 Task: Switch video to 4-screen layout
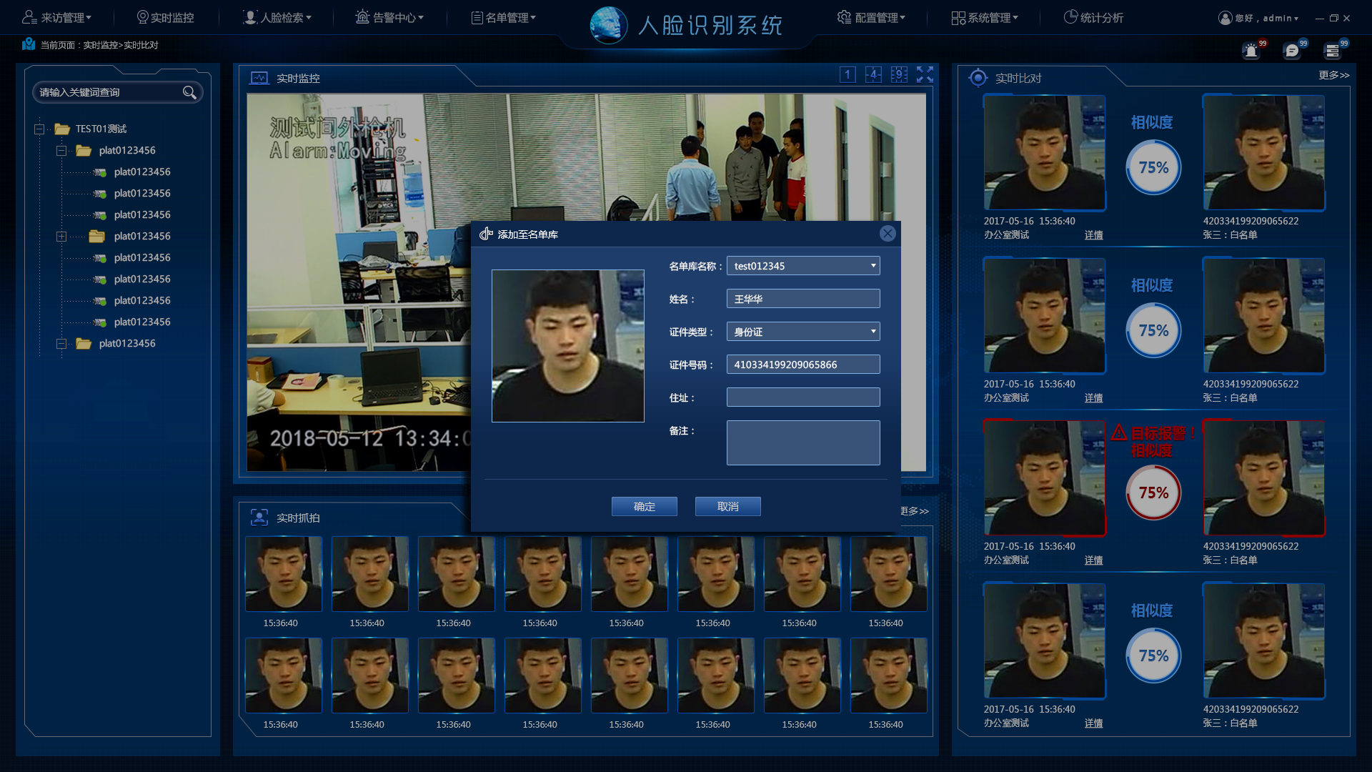(x=873, y=74)
